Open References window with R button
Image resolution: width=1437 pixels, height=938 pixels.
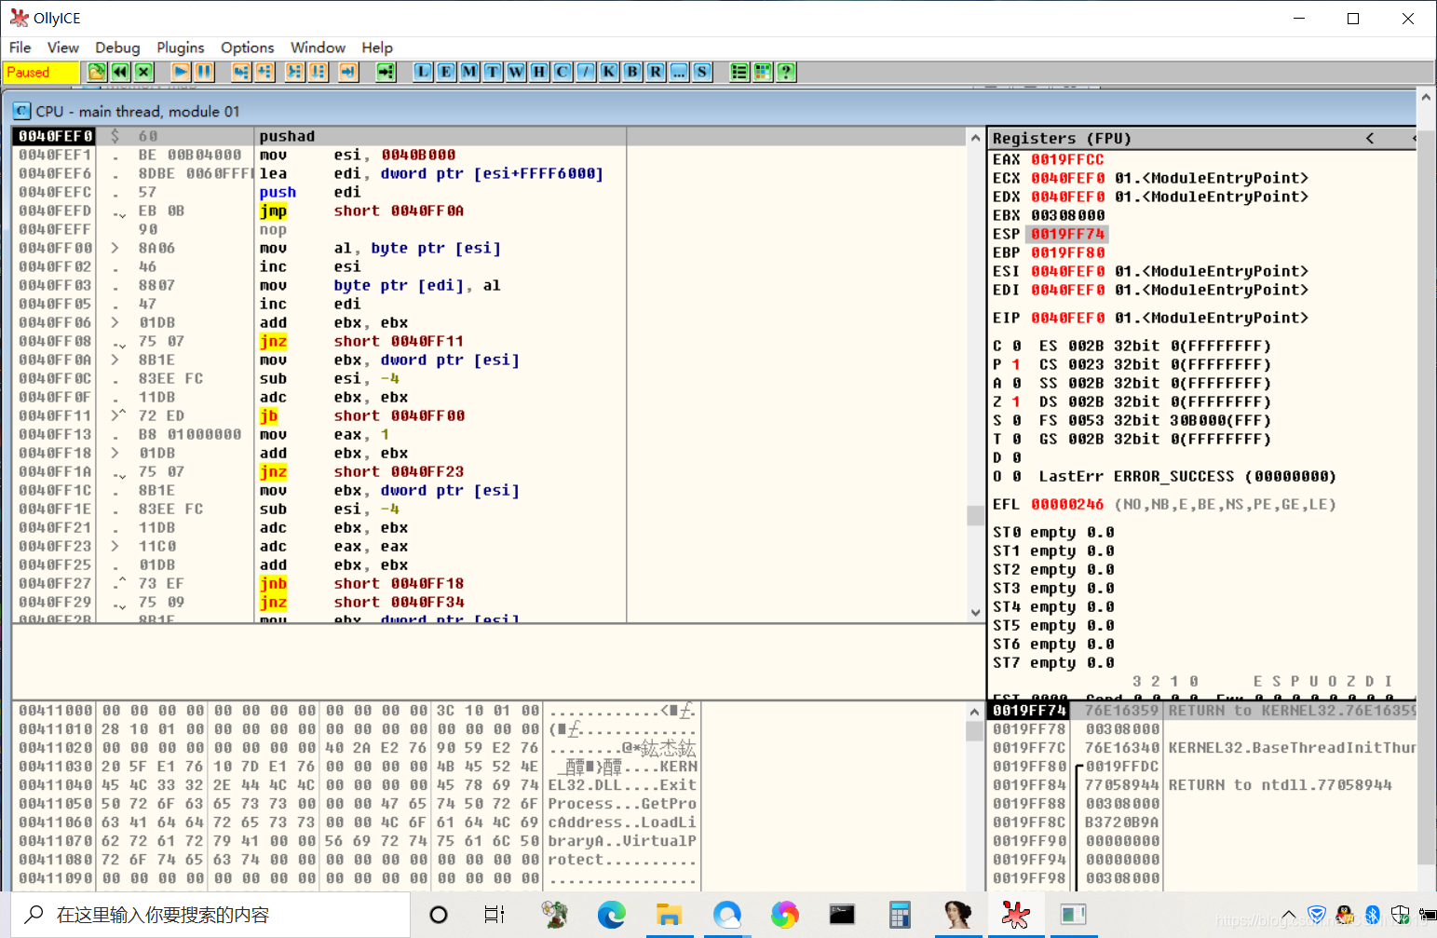(x=656, y=72)
